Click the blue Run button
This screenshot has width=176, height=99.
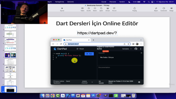tap(89, 54)
